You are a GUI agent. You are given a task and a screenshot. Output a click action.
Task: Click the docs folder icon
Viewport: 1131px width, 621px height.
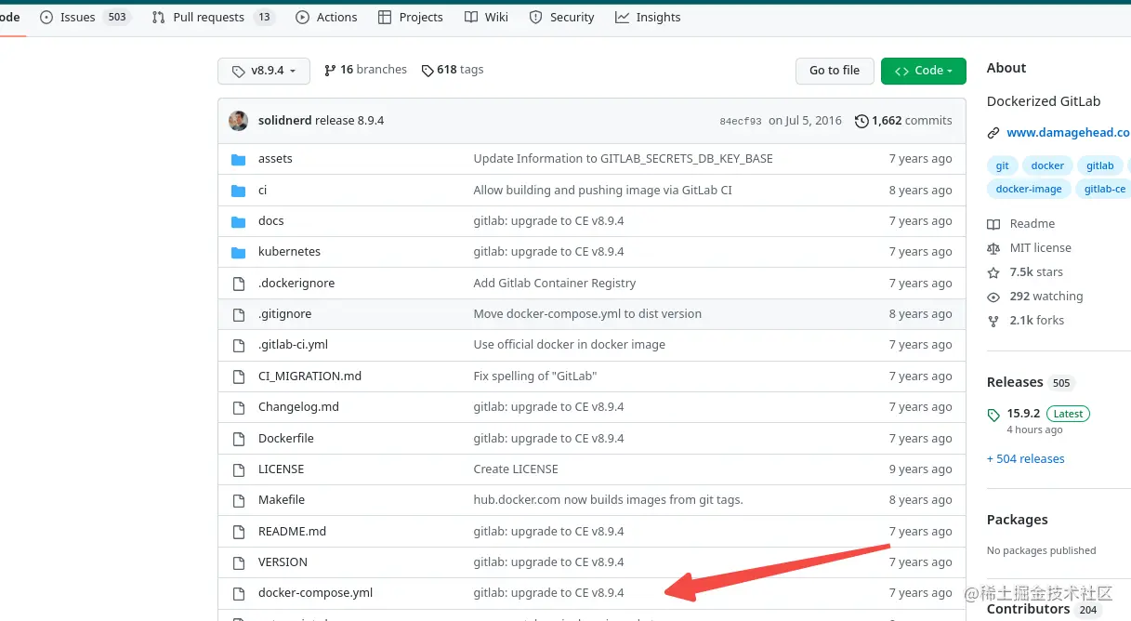[x=239, y=221]
